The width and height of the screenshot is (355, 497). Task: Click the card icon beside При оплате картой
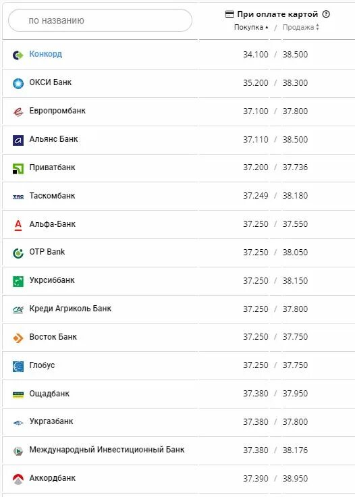[x=229, y=14]
